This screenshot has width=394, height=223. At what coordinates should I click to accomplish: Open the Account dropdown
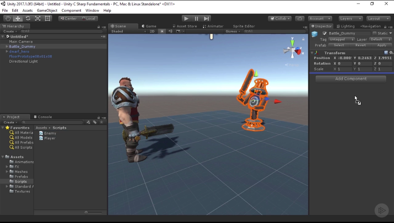(320, 19)
